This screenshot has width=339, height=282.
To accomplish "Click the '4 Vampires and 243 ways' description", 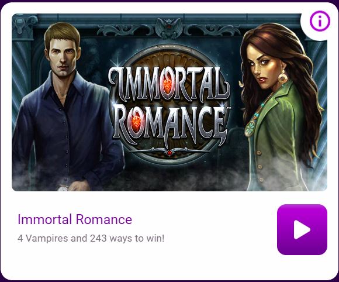I will pyautogui.click(x=91, y=238).
